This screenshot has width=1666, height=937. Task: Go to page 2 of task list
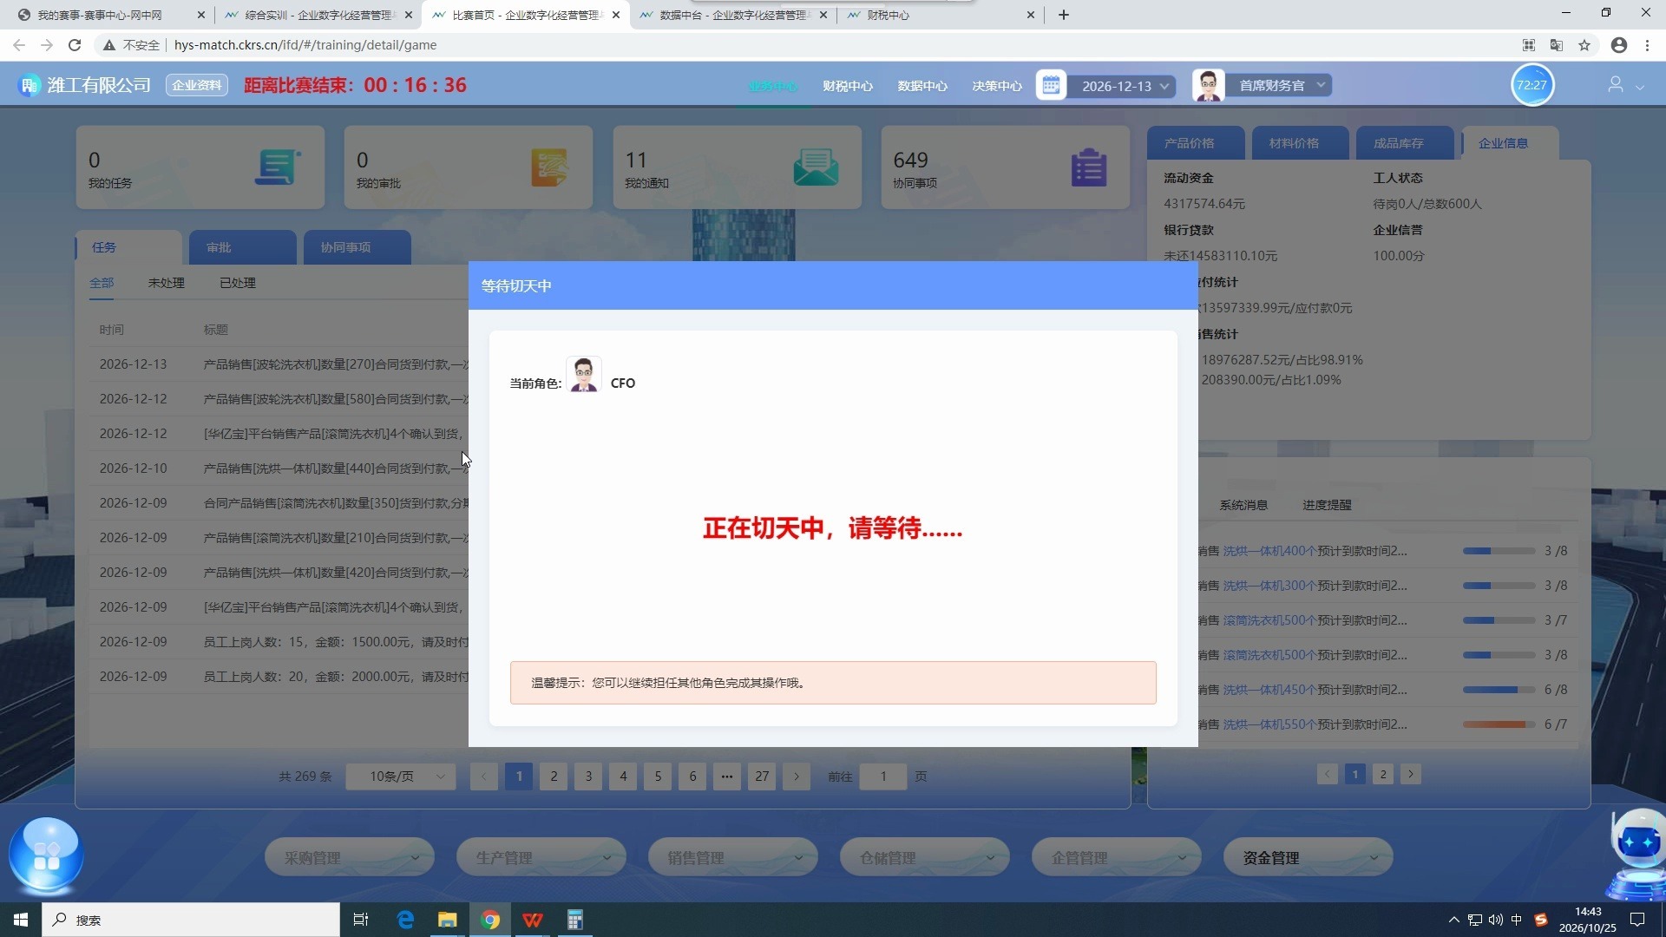[x=554, y=776]
